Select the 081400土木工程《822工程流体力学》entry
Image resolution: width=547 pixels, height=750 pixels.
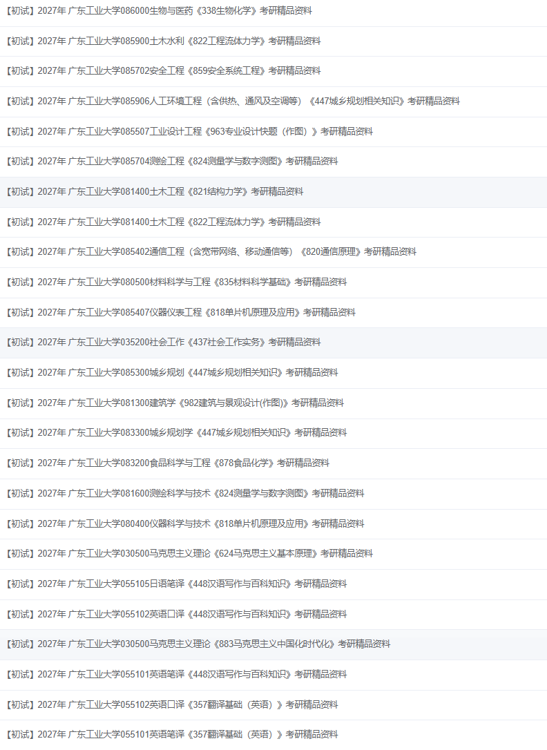164,222
